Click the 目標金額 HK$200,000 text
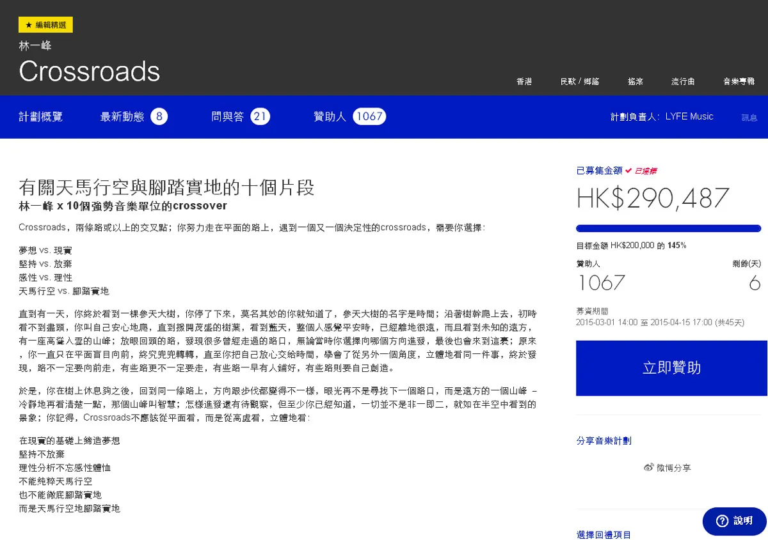This screenshot has width=768, height=540. point(631,245)
